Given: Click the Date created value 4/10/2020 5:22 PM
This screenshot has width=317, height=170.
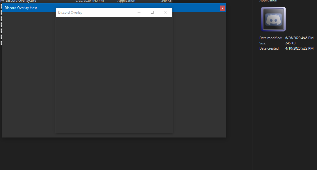Looking at the screenshot, I should [299, 48].
